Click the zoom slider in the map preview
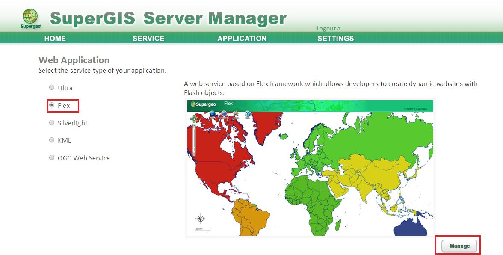This screenshot has height=255, width=503. (x=194, y=140)
